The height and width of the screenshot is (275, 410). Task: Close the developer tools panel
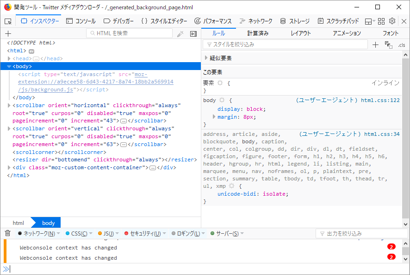[x=404, y=21]
